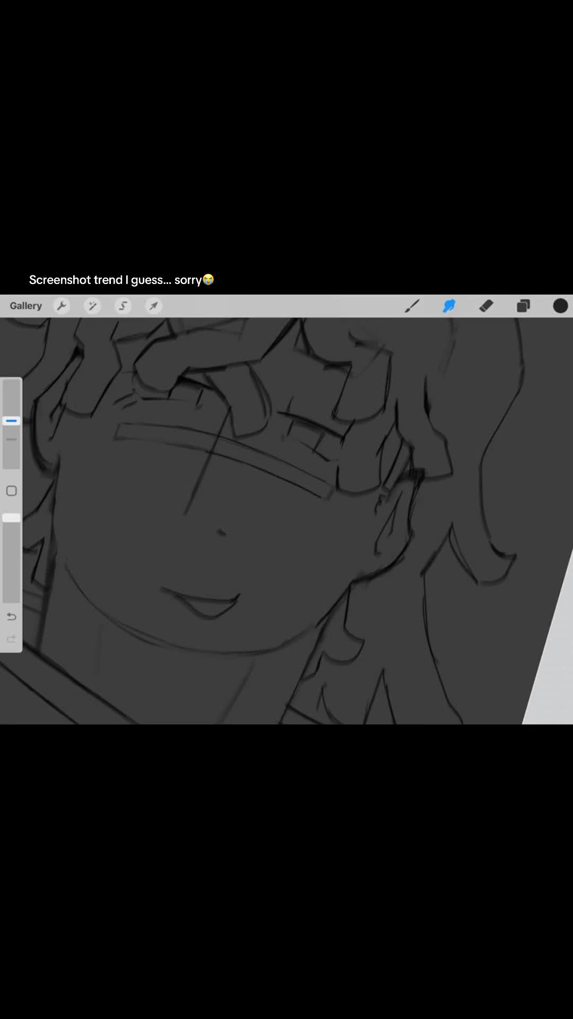Open the Actions wrench menu
Viewport: 573px width, 1019px height.
tap(62, 306)
